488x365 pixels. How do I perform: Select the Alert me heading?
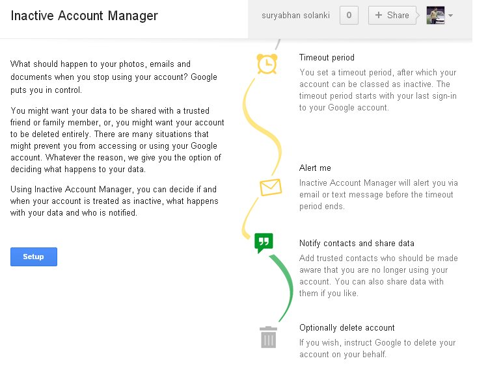pos(315,168)
